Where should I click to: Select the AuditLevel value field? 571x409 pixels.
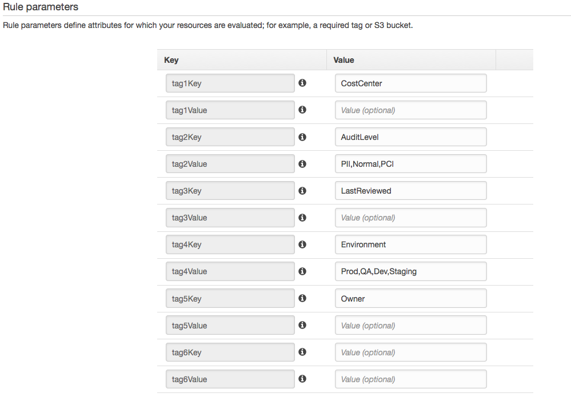click(410, 137)
